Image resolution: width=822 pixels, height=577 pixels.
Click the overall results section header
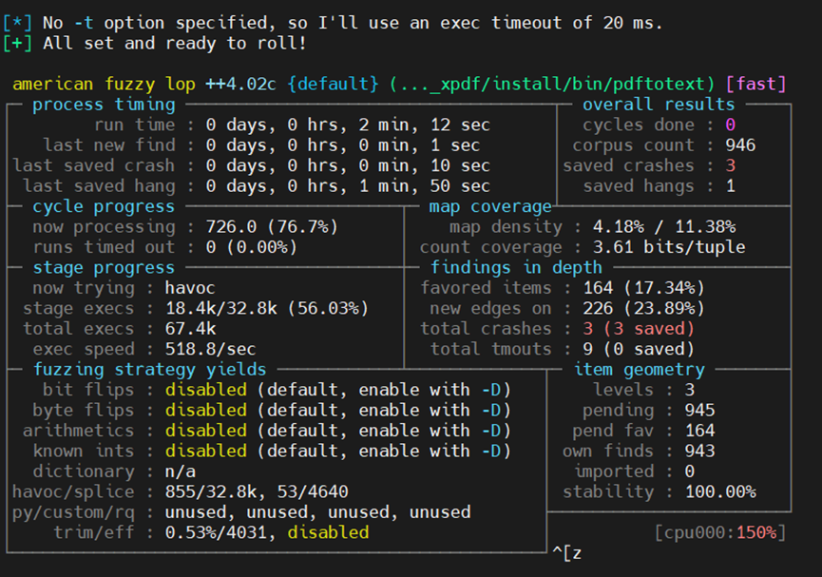(x=659, y=105)
